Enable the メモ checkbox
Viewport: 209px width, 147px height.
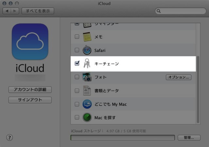(x=77, y=37)
